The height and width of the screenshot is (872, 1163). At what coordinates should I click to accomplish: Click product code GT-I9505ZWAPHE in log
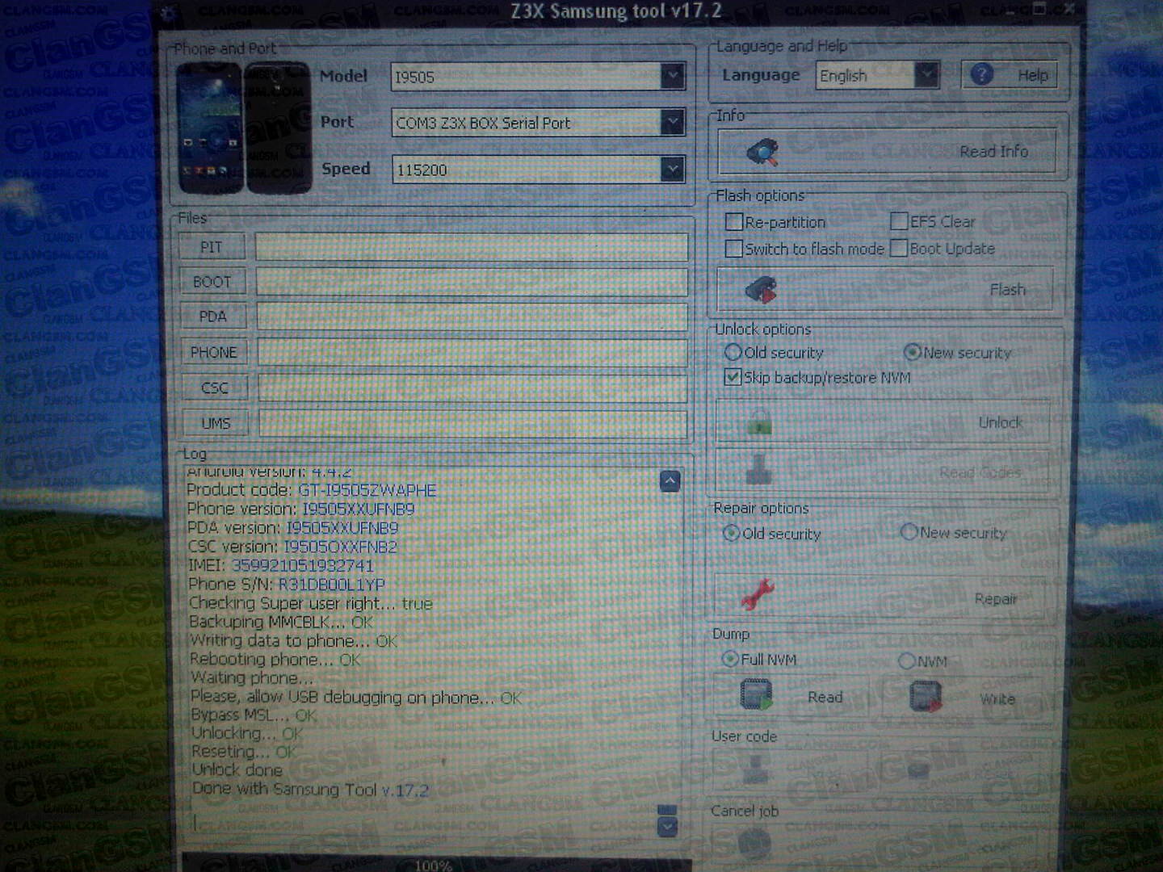click(367, 490)
